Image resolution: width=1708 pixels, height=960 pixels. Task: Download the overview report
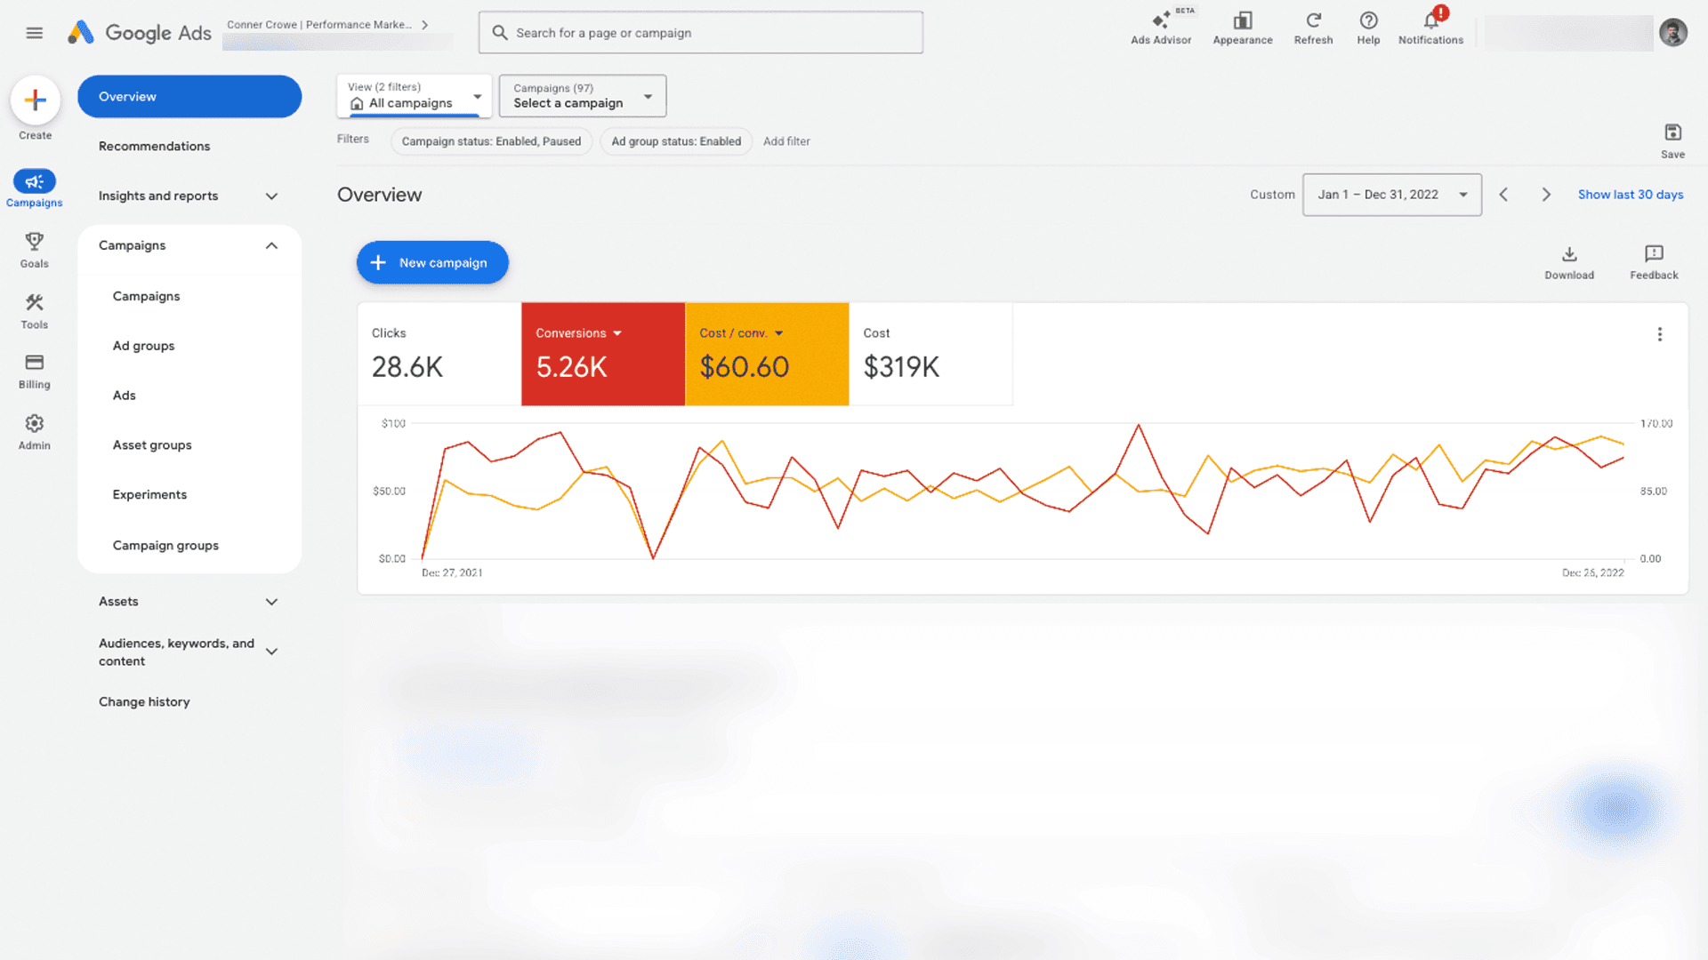click(1569, 255)
